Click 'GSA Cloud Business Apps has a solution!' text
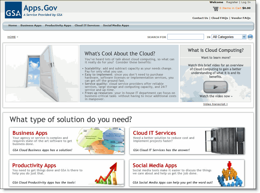 [42, 150]
